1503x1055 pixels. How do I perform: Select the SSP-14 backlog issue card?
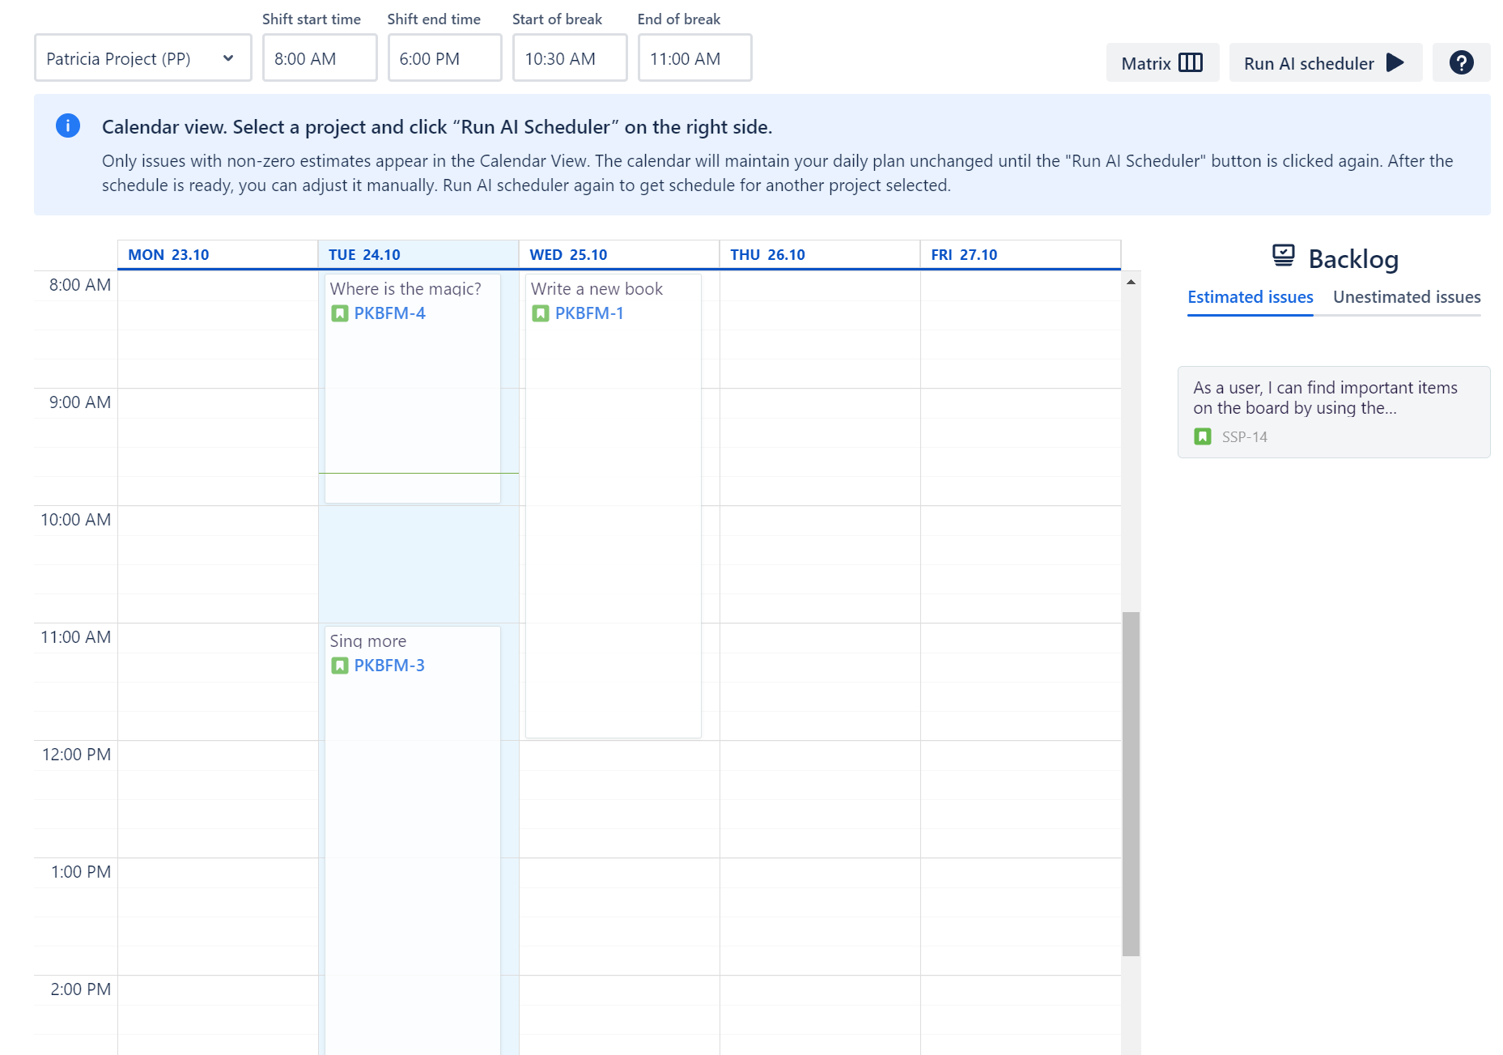point(1333,412)
